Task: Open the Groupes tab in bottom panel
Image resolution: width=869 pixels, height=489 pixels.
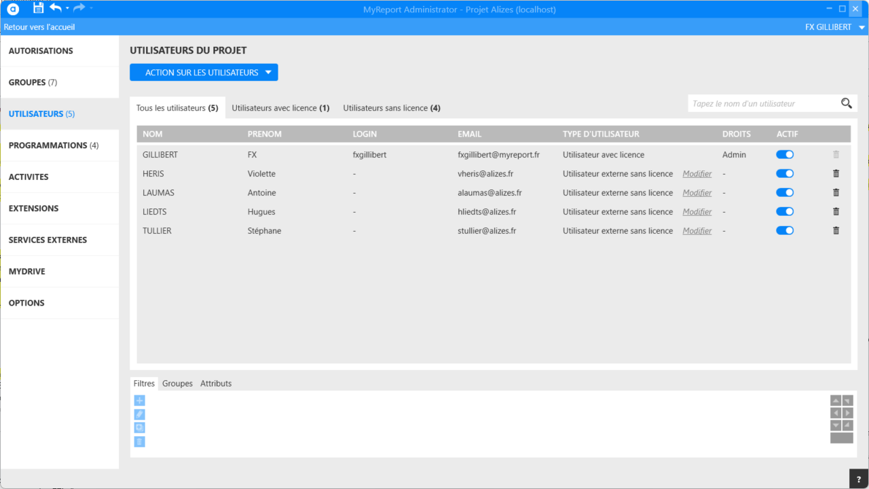Action: click(177, 384)
